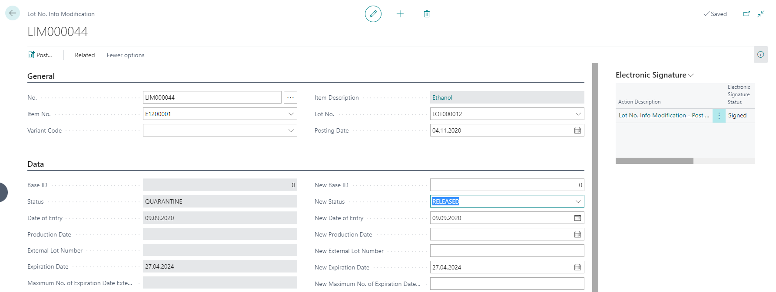
Task: Click the New External Lot Number field
Action: (x=507, y=251)
